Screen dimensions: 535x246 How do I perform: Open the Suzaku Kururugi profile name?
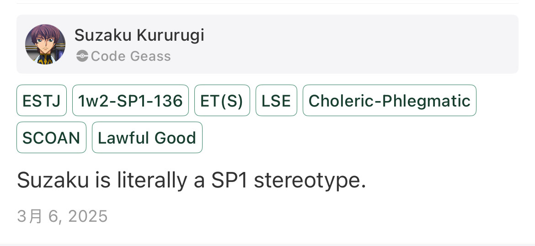click(x=139, y=35)
